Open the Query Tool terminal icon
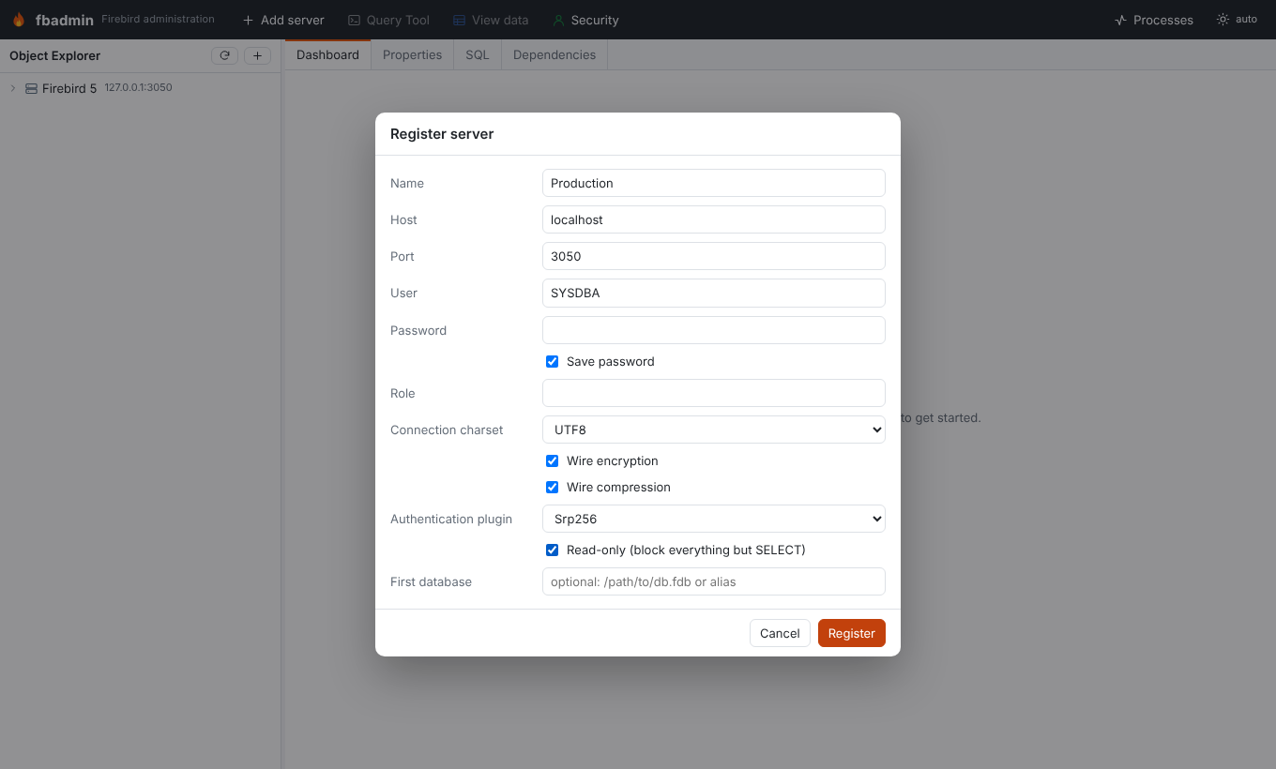Viewport: 1276px width, 769px height. pos(354,20)
